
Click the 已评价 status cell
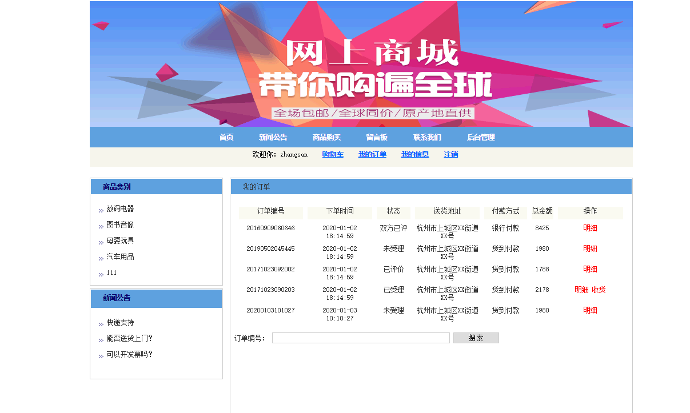[x=393, y=269]
